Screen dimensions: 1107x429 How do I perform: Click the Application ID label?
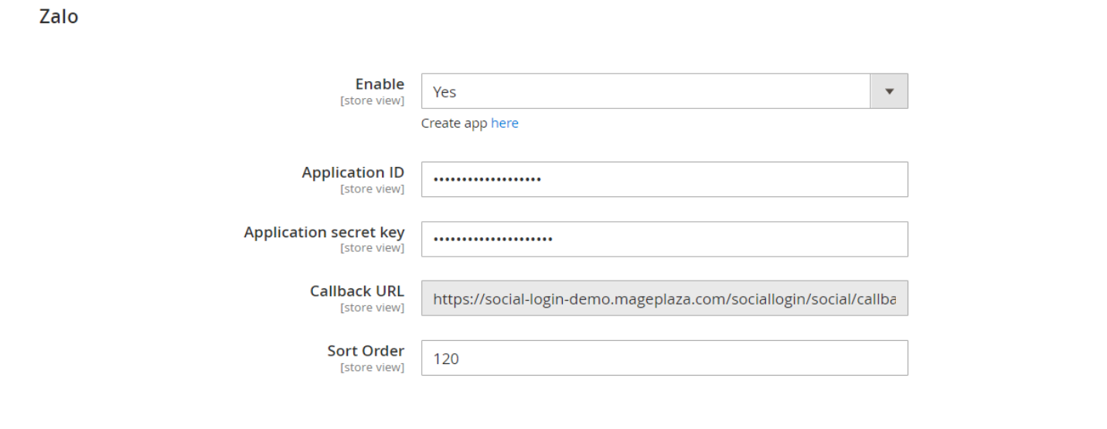(353, 172)
